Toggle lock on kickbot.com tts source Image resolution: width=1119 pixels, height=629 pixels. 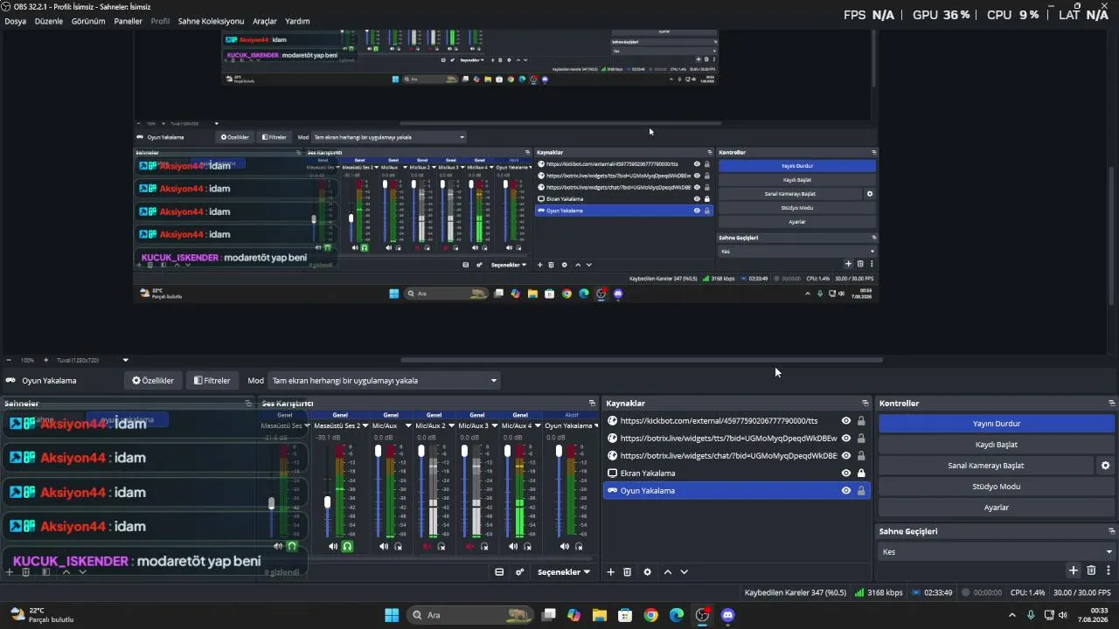point(861,421)
